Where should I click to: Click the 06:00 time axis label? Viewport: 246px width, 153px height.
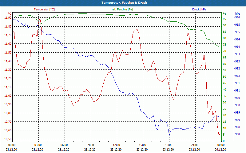coord(64,145)
